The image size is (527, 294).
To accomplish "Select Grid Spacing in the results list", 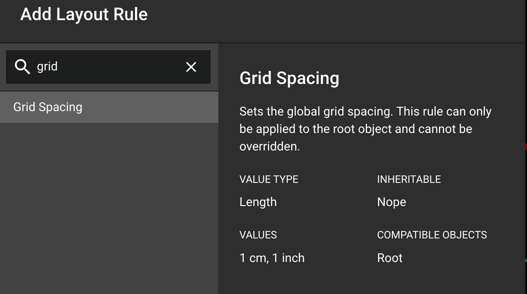I will pos(48,107).
